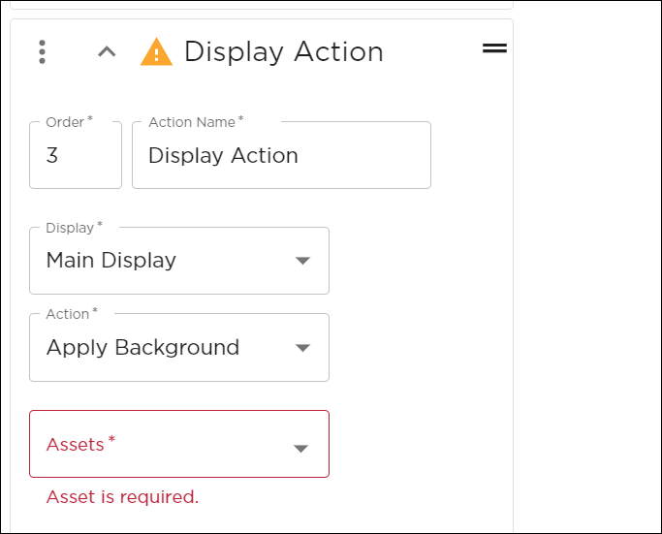Open the required Assets dropdown
Screen dimensions: 662x534
point(179,444)
